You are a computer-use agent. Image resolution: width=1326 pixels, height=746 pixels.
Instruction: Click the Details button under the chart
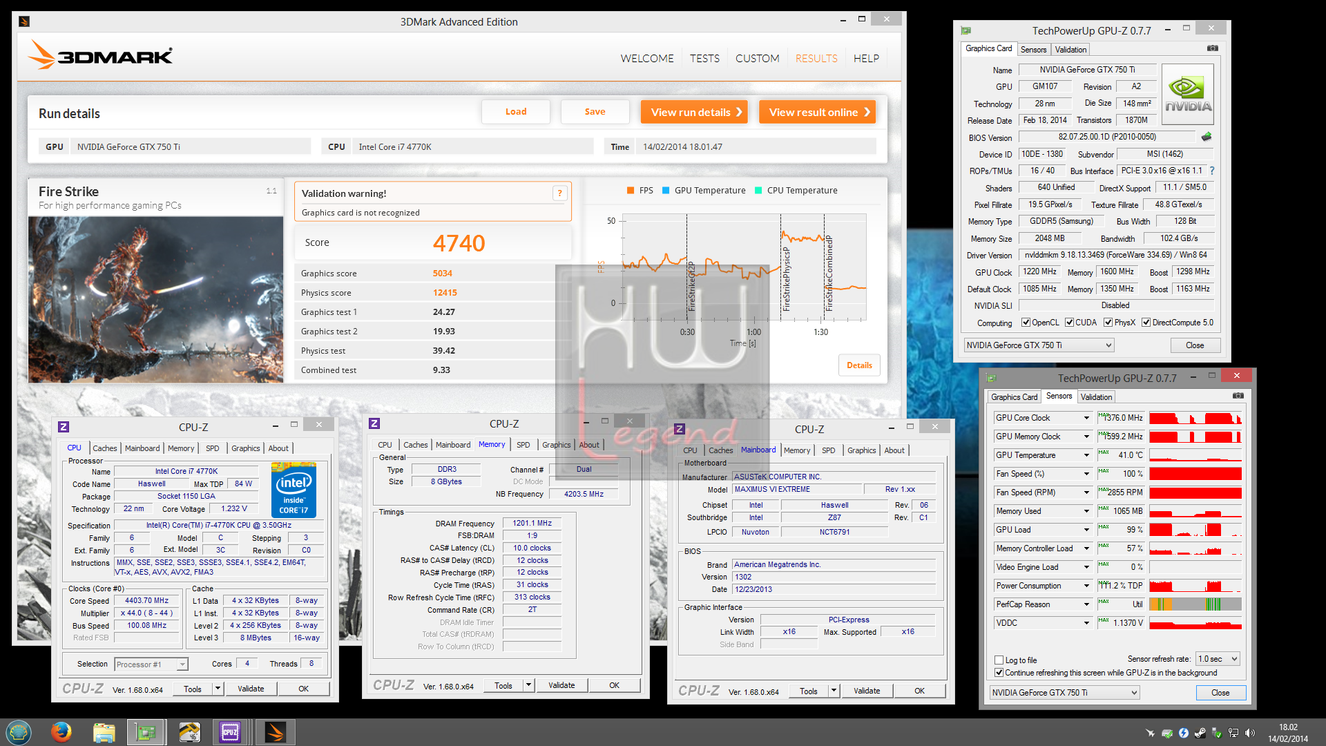click(x=859, y=365)
